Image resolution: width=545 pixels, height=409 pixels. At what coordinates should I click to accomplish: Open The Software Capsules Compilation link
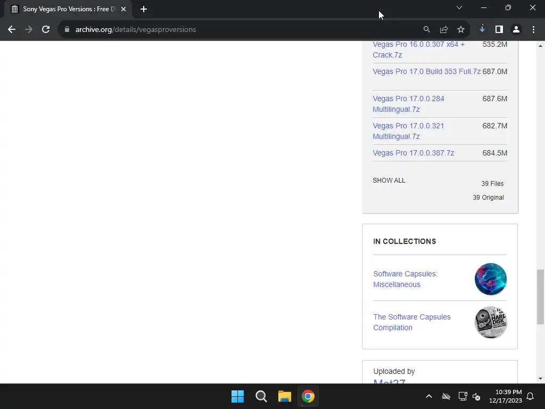pos(411,322)
